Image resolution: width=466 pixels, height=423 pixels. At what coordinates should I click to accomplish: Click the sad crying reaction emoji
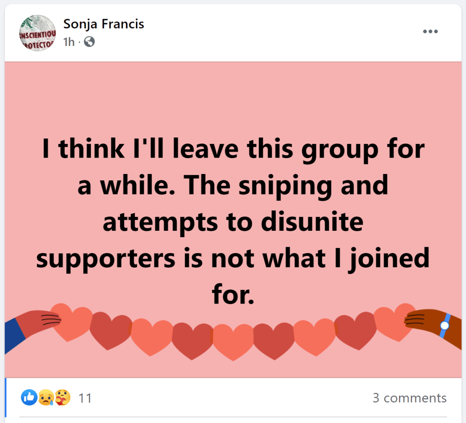[x=46, y=398]
